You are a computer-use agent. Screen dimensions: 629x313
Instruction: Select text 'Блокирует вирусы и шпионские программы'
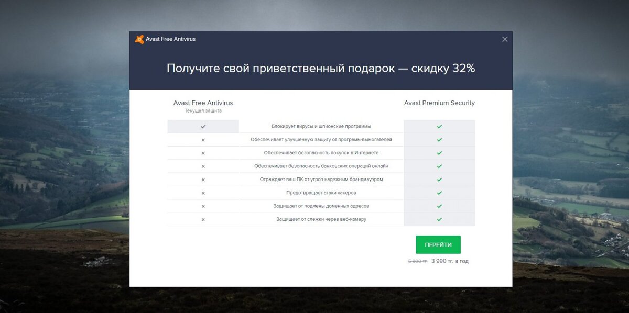point(321,126)
